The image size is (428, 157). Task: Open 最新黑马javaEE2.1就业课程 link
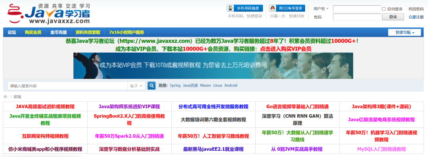[214, 149]
